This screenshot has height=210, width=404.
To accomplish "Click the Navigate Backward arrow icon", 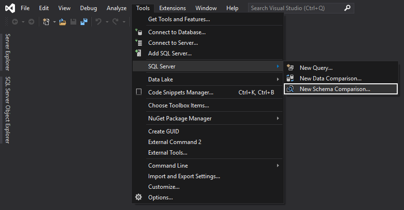I will 15,22.
